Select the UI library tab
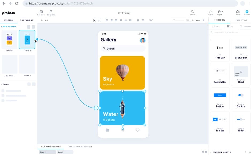 click(x=230, y=26)
